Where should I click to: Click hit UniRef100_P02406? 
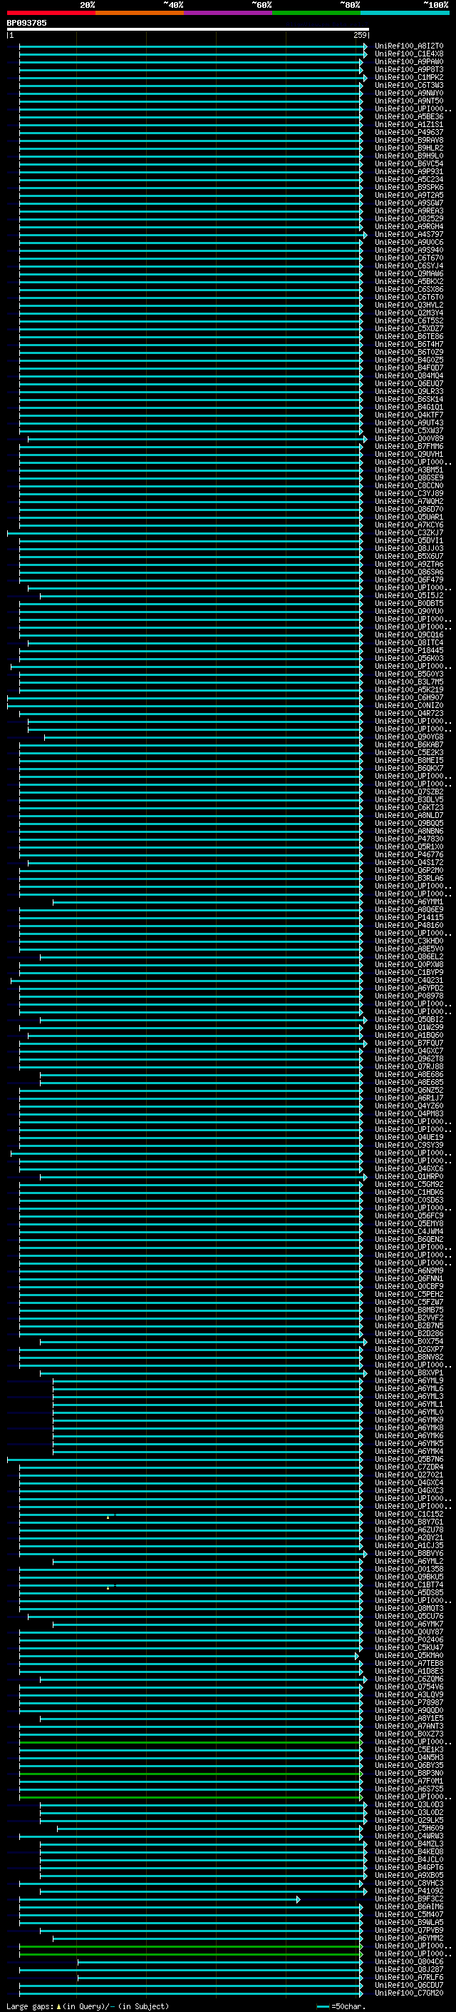(x=408, y=1640)
